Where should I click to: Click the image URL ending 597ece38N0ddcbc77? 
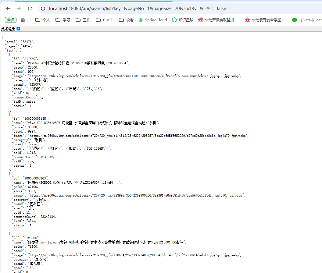click(x=134, y=76)
